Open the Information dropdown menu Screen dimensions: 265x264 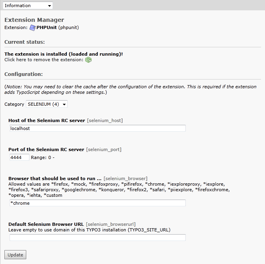pos(28,6)
